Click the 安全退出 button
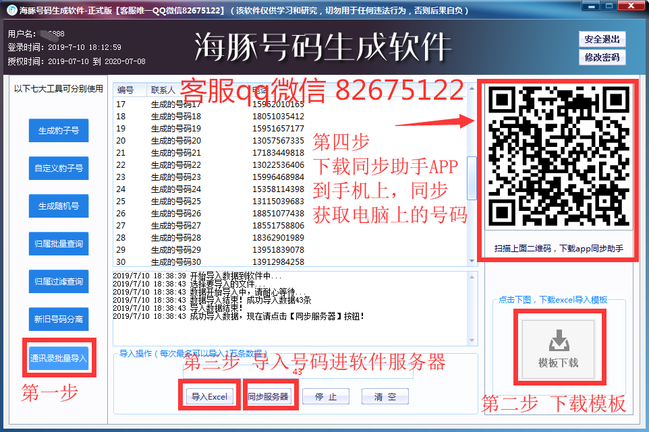This screenshot has height=432, width=649. click(602, 39)
